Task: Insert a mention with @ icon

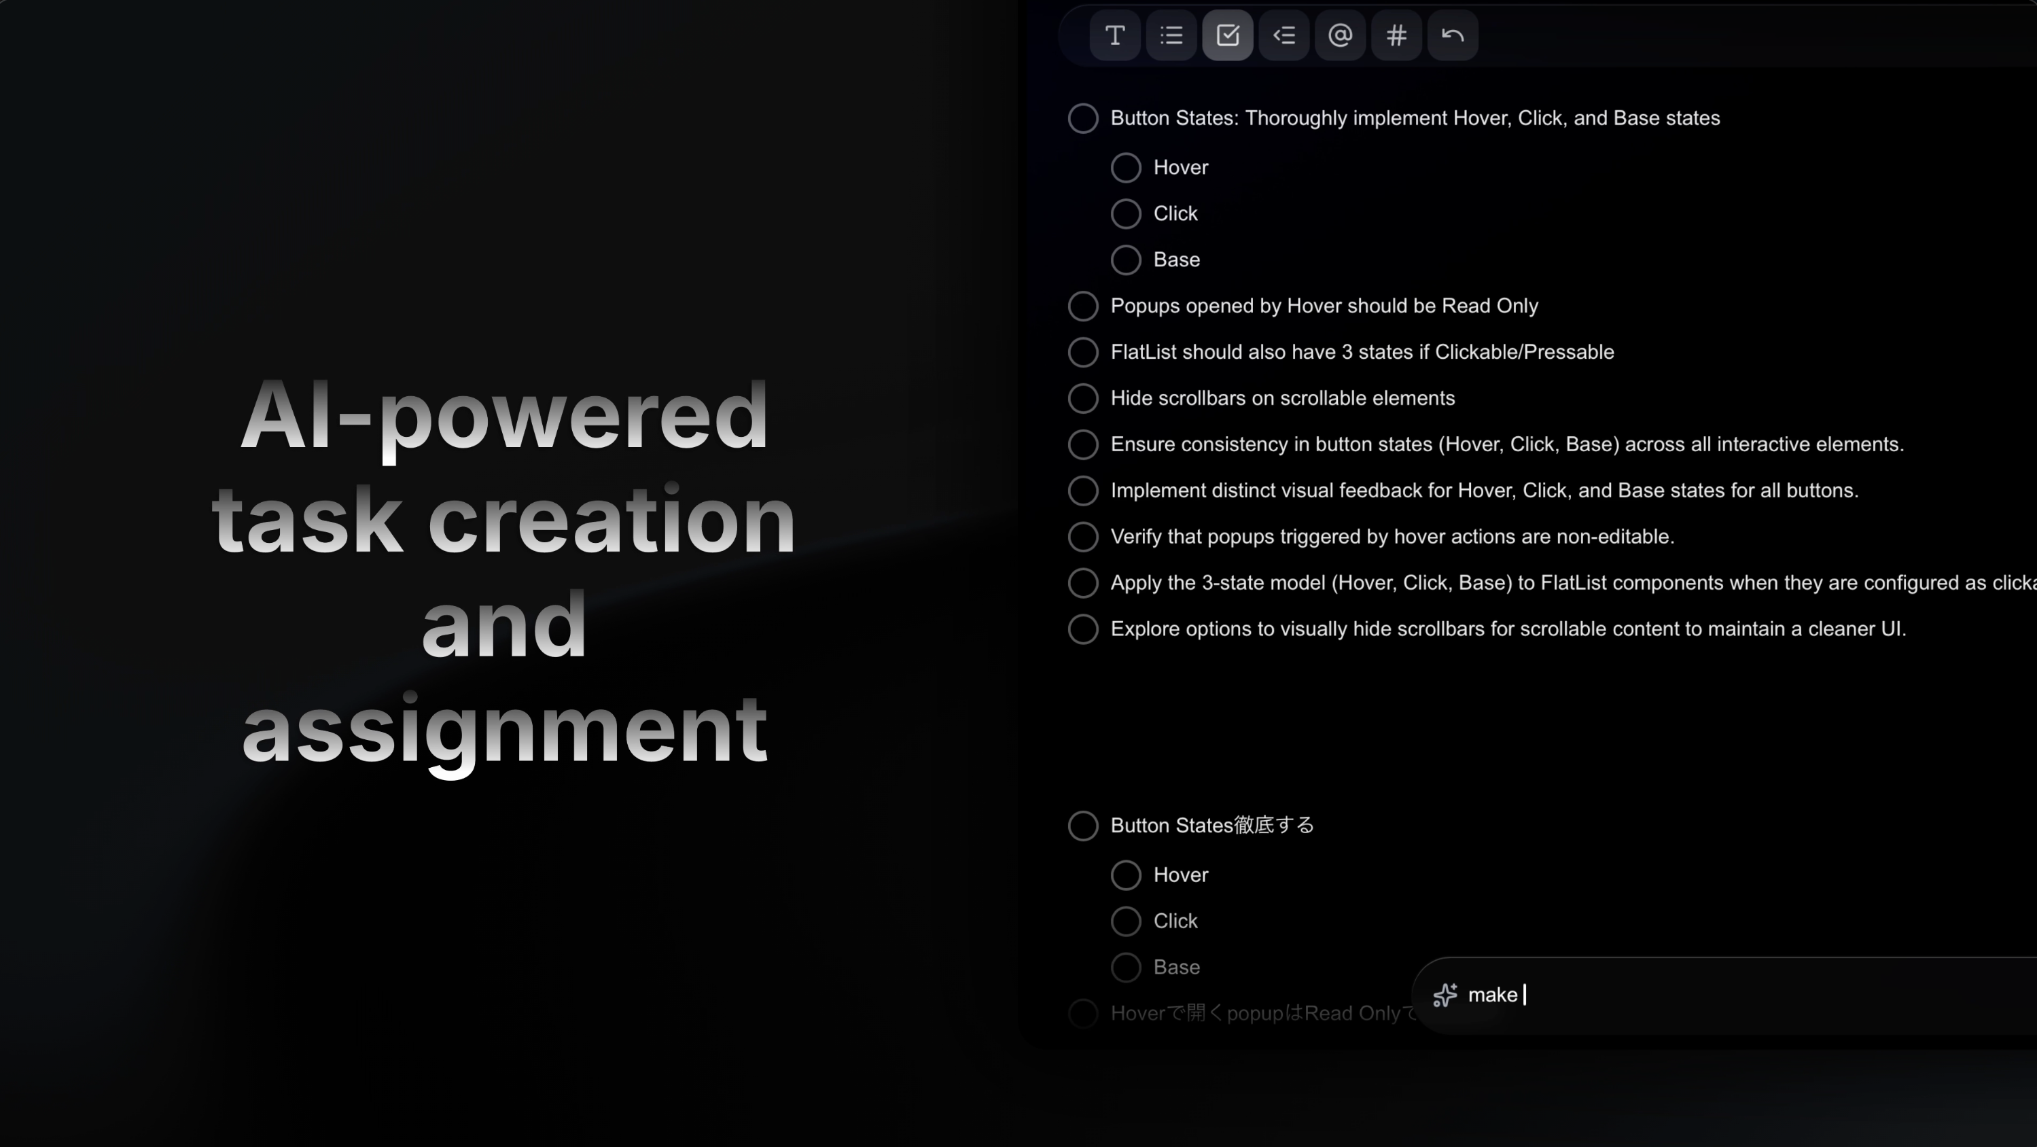Action: [1340, 35]
